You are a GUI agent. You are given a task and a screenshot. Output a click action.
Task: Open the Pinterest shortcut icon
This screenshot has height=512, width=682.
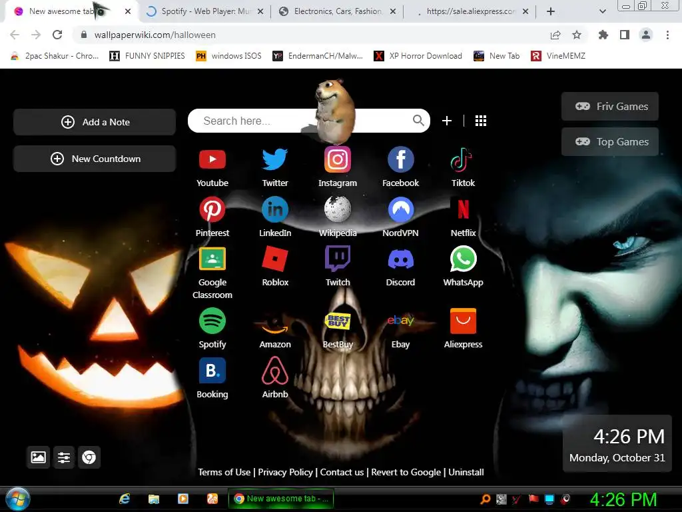pyautogui.click(x=212, y=209)
